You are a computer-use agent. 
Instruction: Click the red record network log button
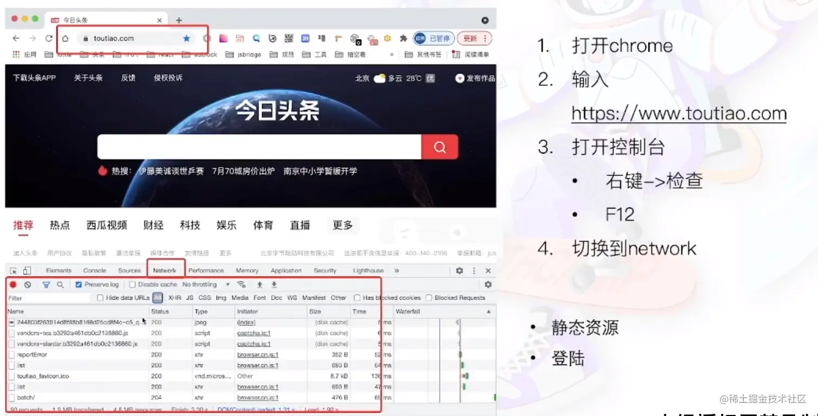tap(14, 285)
